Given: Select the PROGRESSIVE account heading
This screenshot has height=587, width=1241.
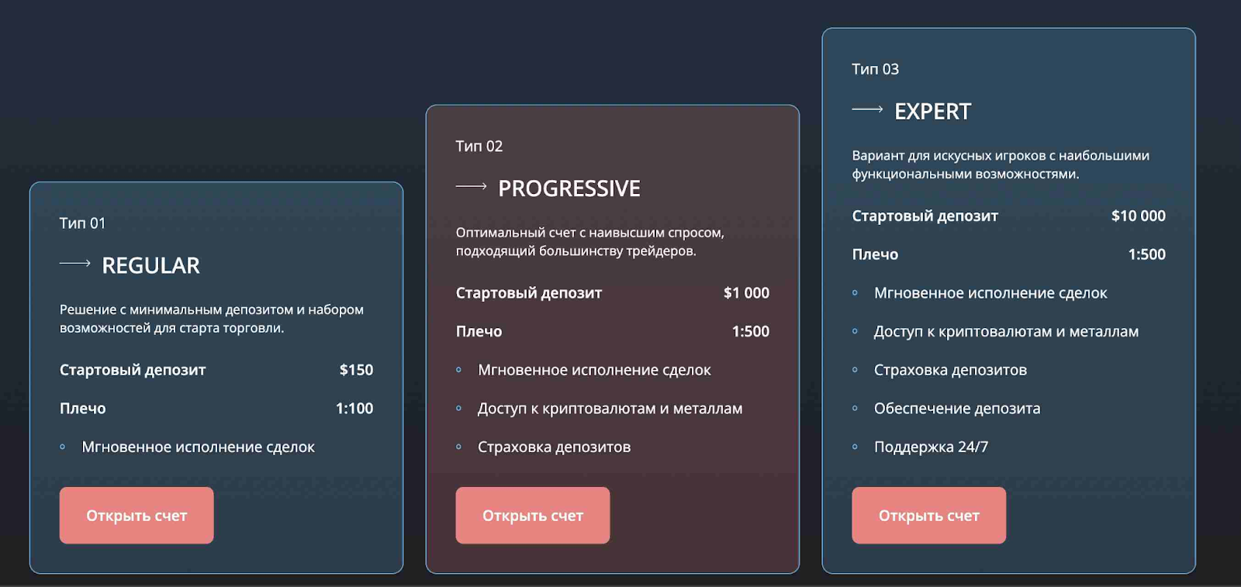Looking at the screenshot, I should tap(569, 188).
